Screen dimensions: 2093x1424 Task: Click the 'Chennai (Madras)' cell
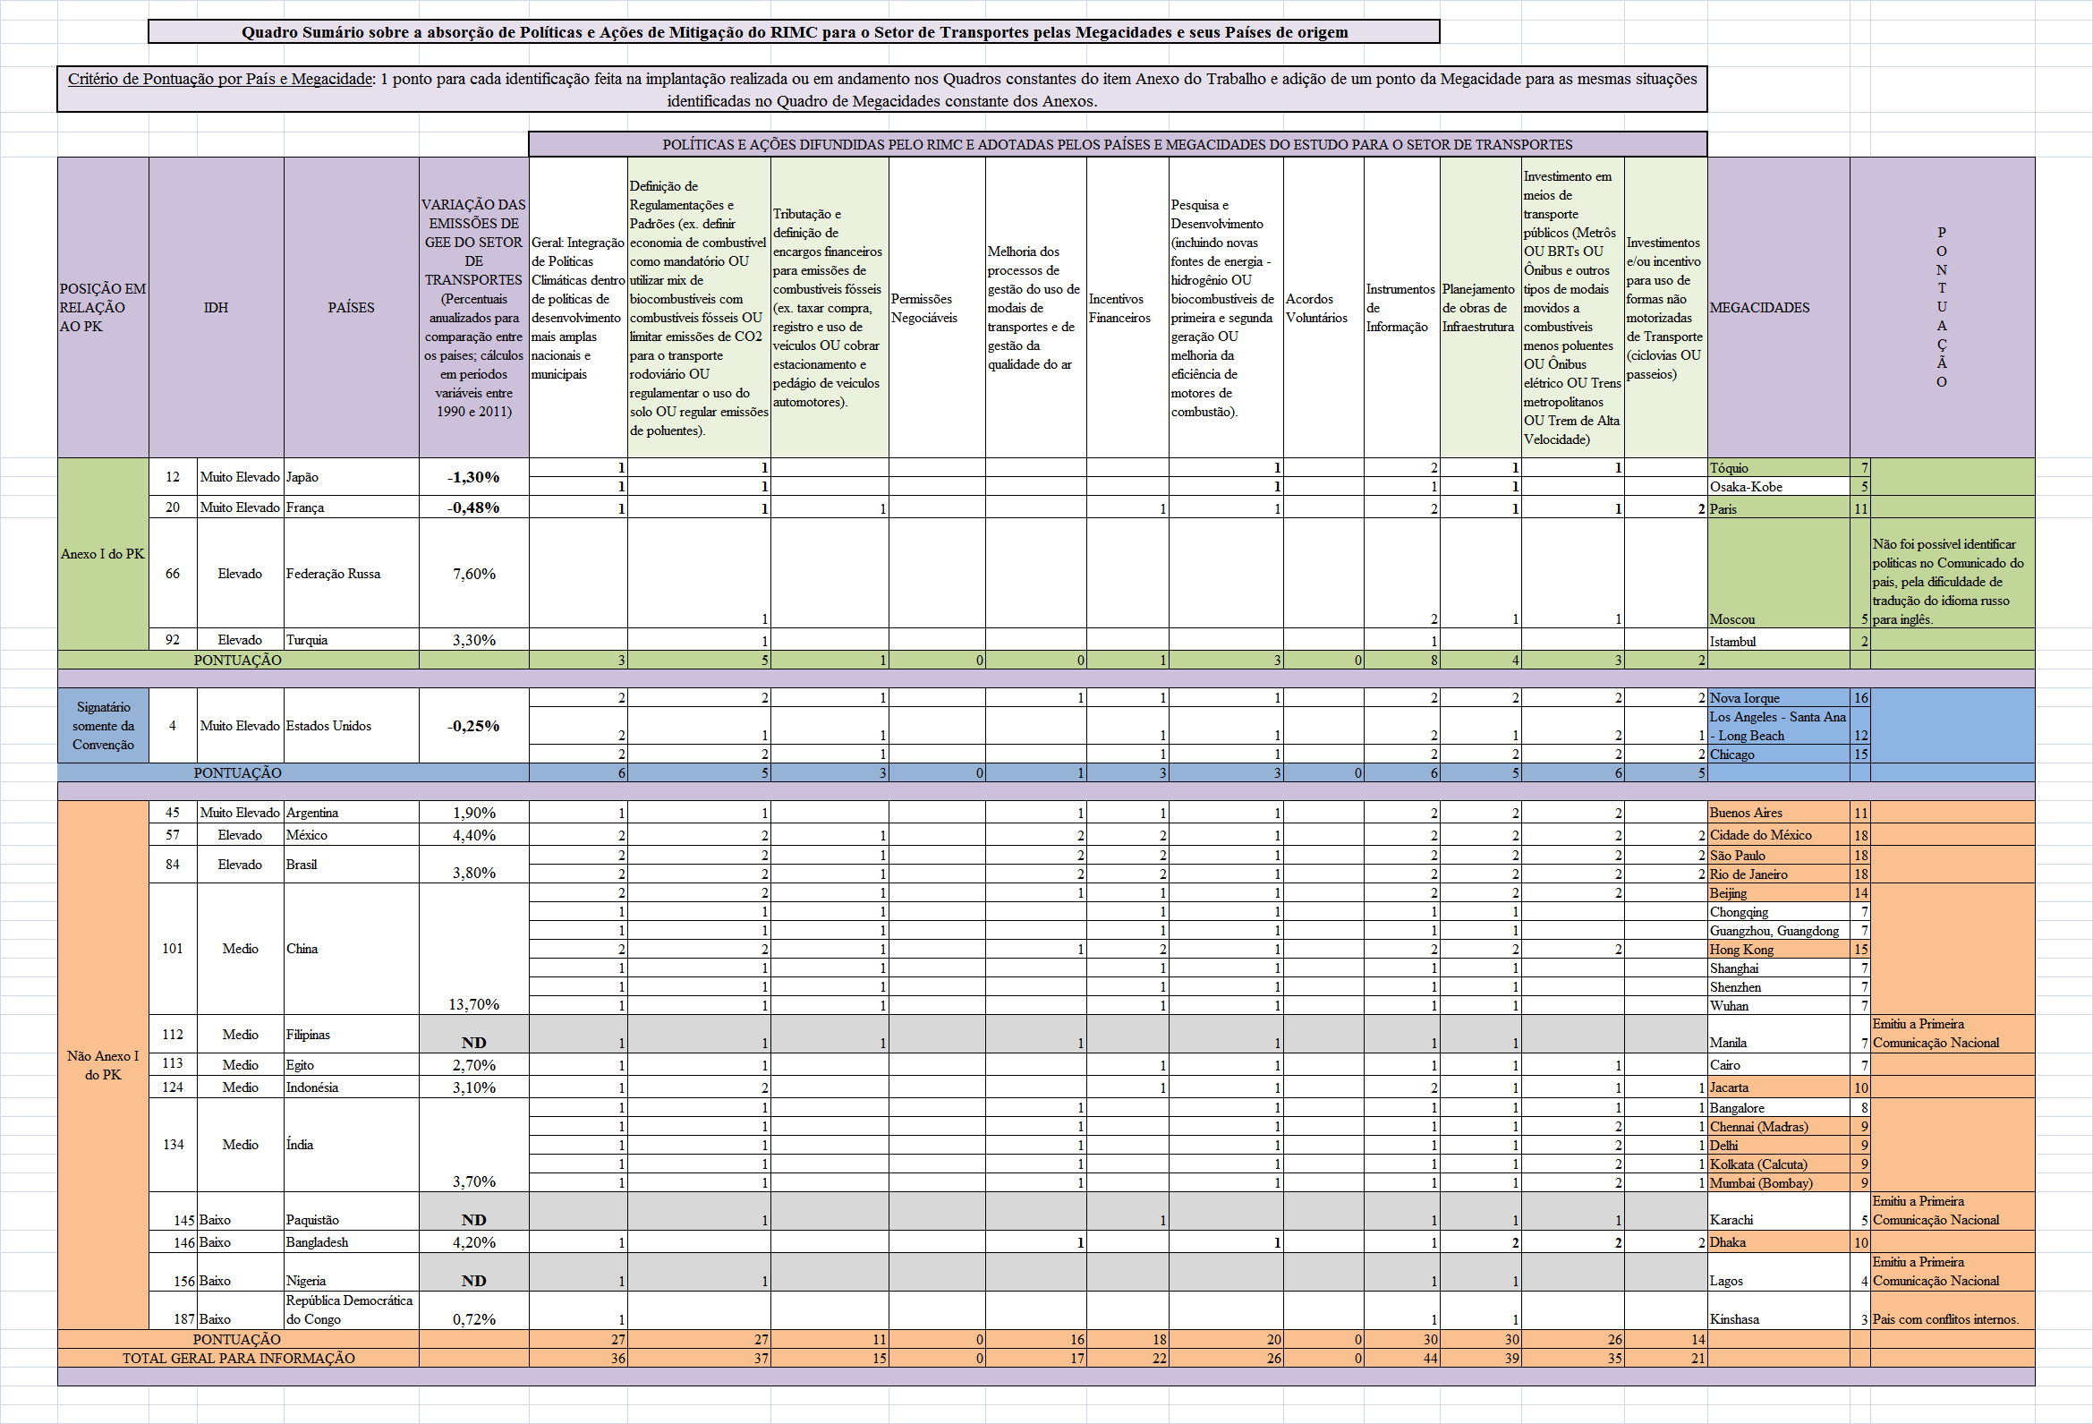click(x=1779, y=1126)
